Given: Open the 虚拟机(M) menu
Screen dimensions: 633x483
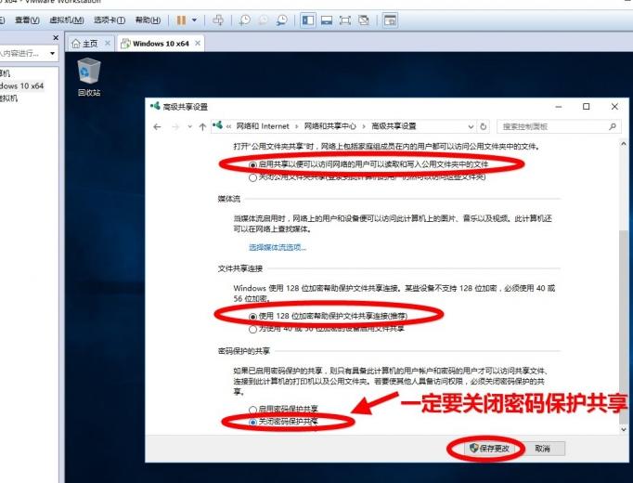Looking at the screenshot, I should pos(67,20).
